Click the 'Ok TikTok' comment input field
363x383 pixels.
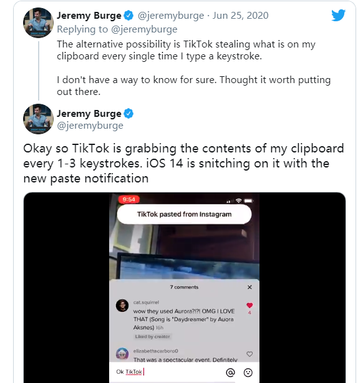pos(168,372)
